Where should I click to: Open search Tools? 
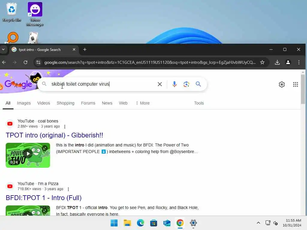tap(199, 103)
